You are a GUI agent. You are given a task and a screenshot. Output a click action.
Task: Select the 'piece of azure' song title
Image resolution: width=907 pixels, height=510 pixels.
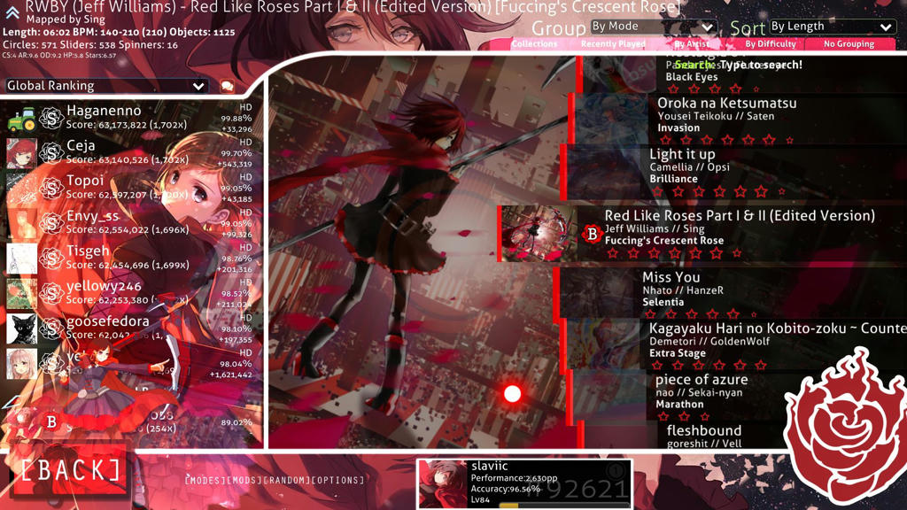pos(702,380)
